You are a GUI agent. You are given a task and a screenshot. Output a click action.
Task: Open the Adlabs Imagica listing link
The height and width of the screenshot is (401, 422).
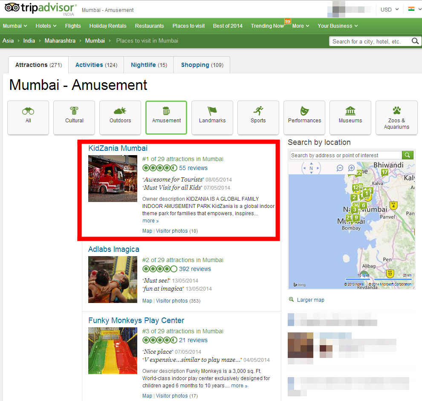[113, 249]
